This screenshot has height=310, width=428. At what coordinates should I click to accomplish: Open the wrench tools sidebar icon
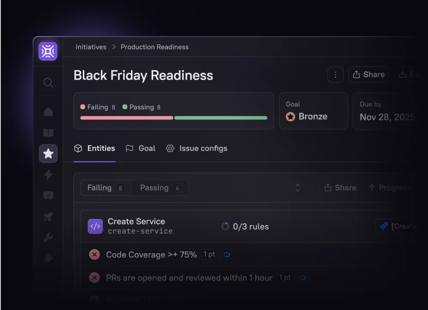pos(48,237)
